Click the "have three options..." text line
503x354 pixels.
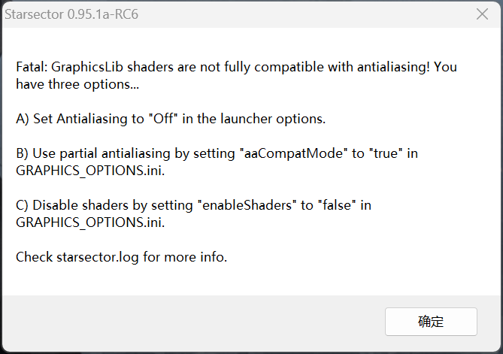[x=77, y=84]
